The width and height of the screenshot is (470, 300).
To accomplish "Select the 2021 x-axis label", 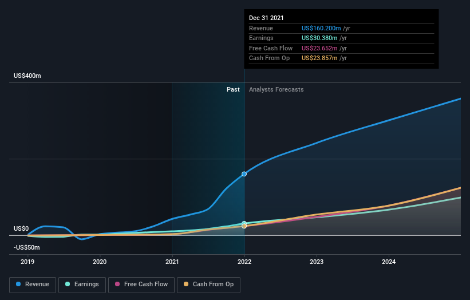I will click(172, 262).
